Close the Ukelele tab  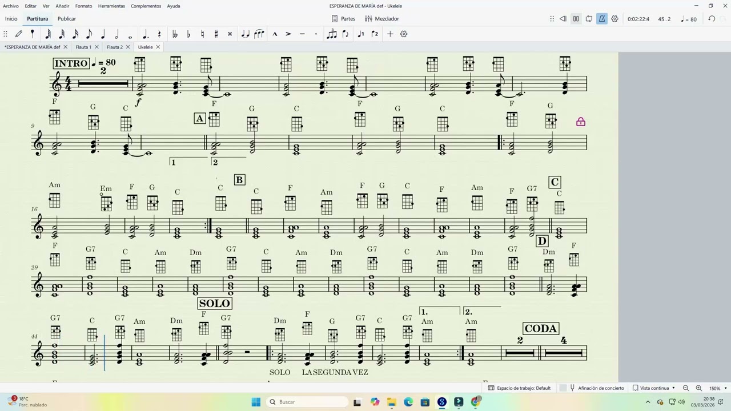pyautogui.click(x=158, y=47)
